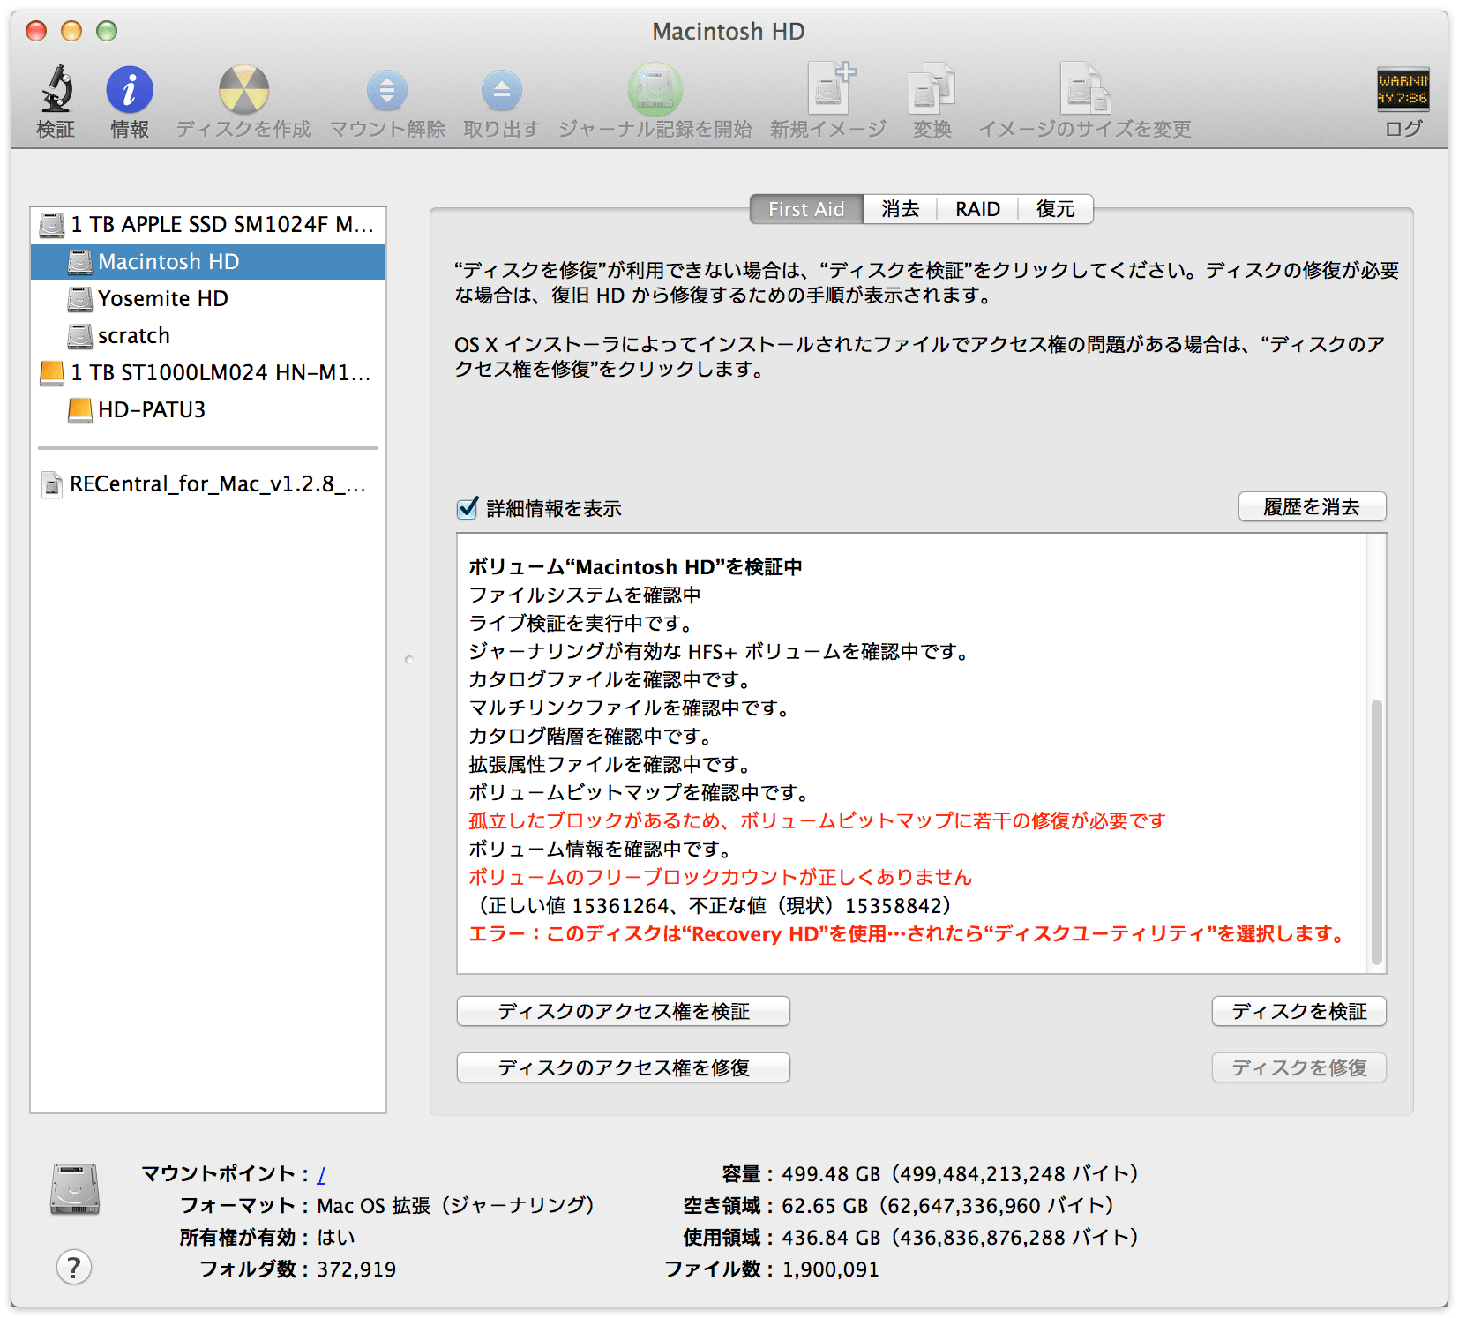
Task: Switch to the 消去 tab
Action: [x=900, y=209]
